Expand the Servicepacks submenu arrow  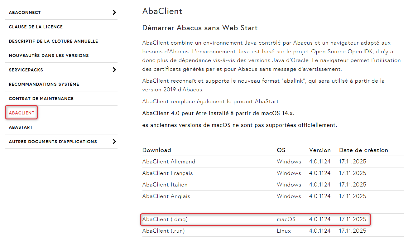click(114, 70)
